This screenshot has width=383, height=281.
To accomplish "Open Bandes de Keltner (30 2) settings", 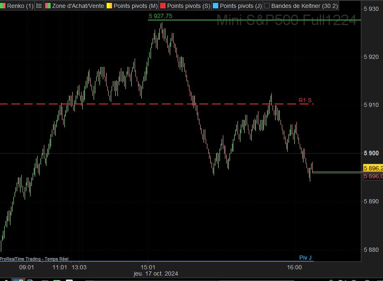I will pyautogui.click(x=304, y=6).
